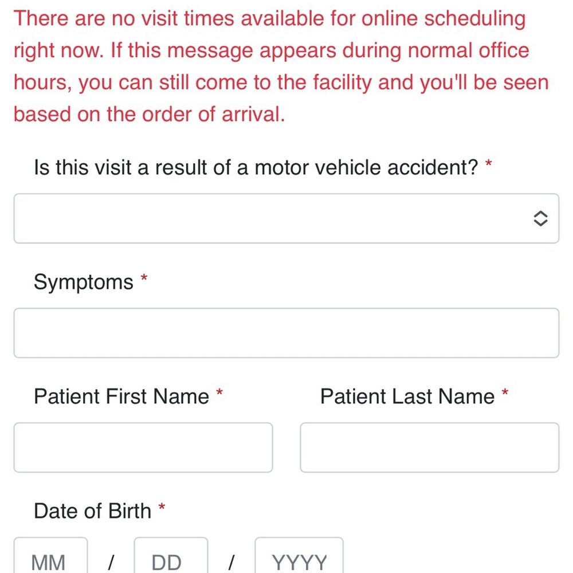Click the MM month field

click(51, 555)
